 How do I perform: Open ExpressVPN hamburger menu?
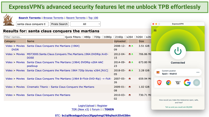(x=155, y=30)
